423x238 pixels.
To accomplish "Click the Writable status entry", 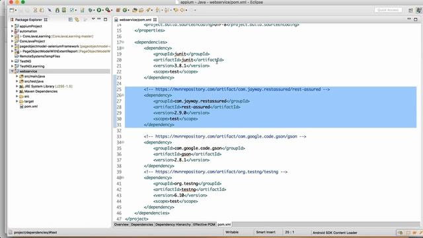I will [232, 232].
